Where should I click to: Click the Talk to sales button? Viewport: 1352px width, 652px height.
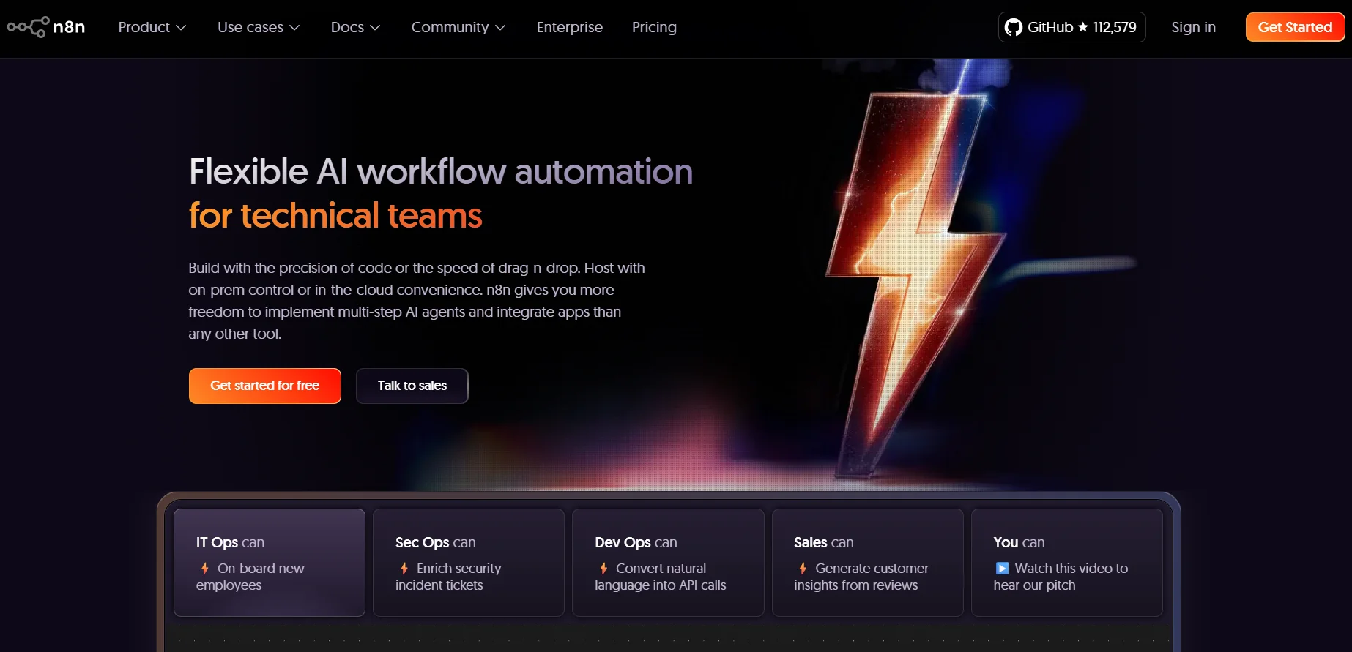412,386
